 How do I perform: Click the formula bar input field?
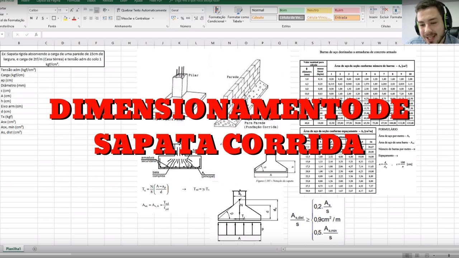(x=222, y=34)
